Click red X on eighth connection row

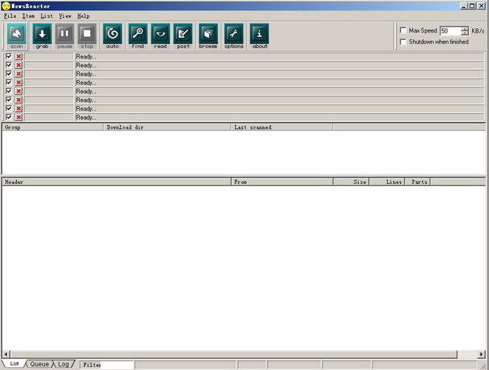point(18,117)
